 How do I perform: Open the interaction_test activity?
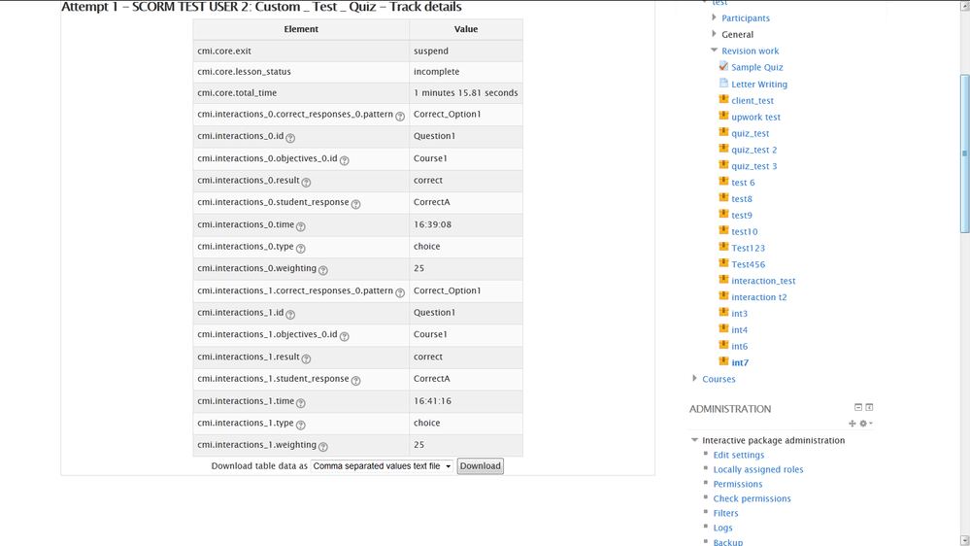pos(763,281)
